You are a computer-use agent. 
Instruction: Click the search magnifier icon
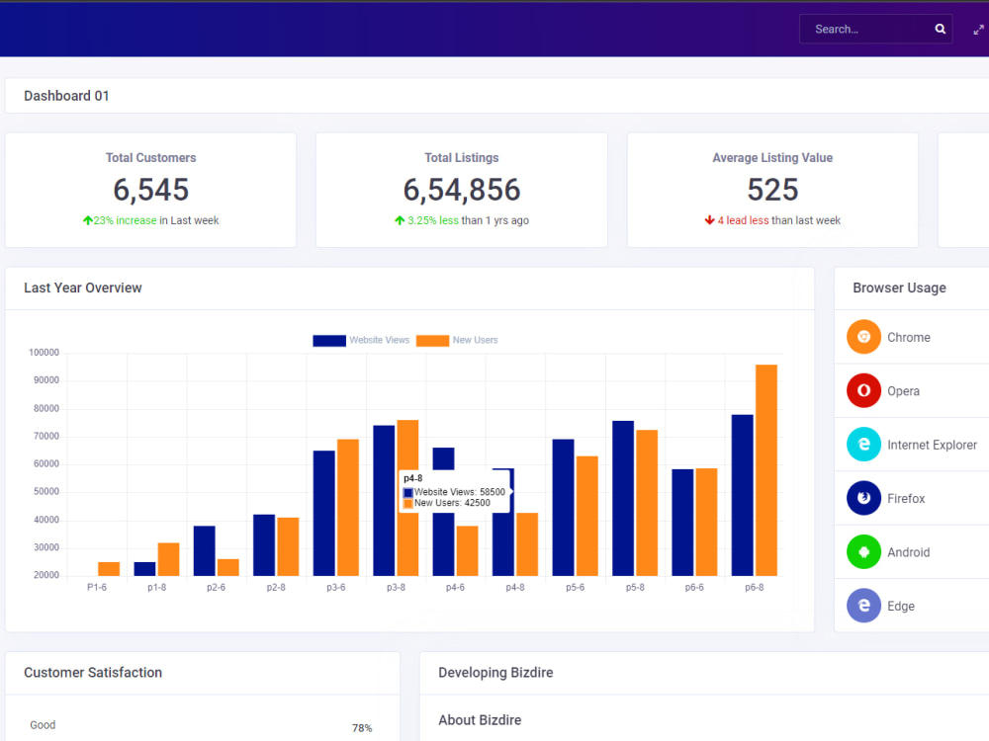tap(940, 29)
